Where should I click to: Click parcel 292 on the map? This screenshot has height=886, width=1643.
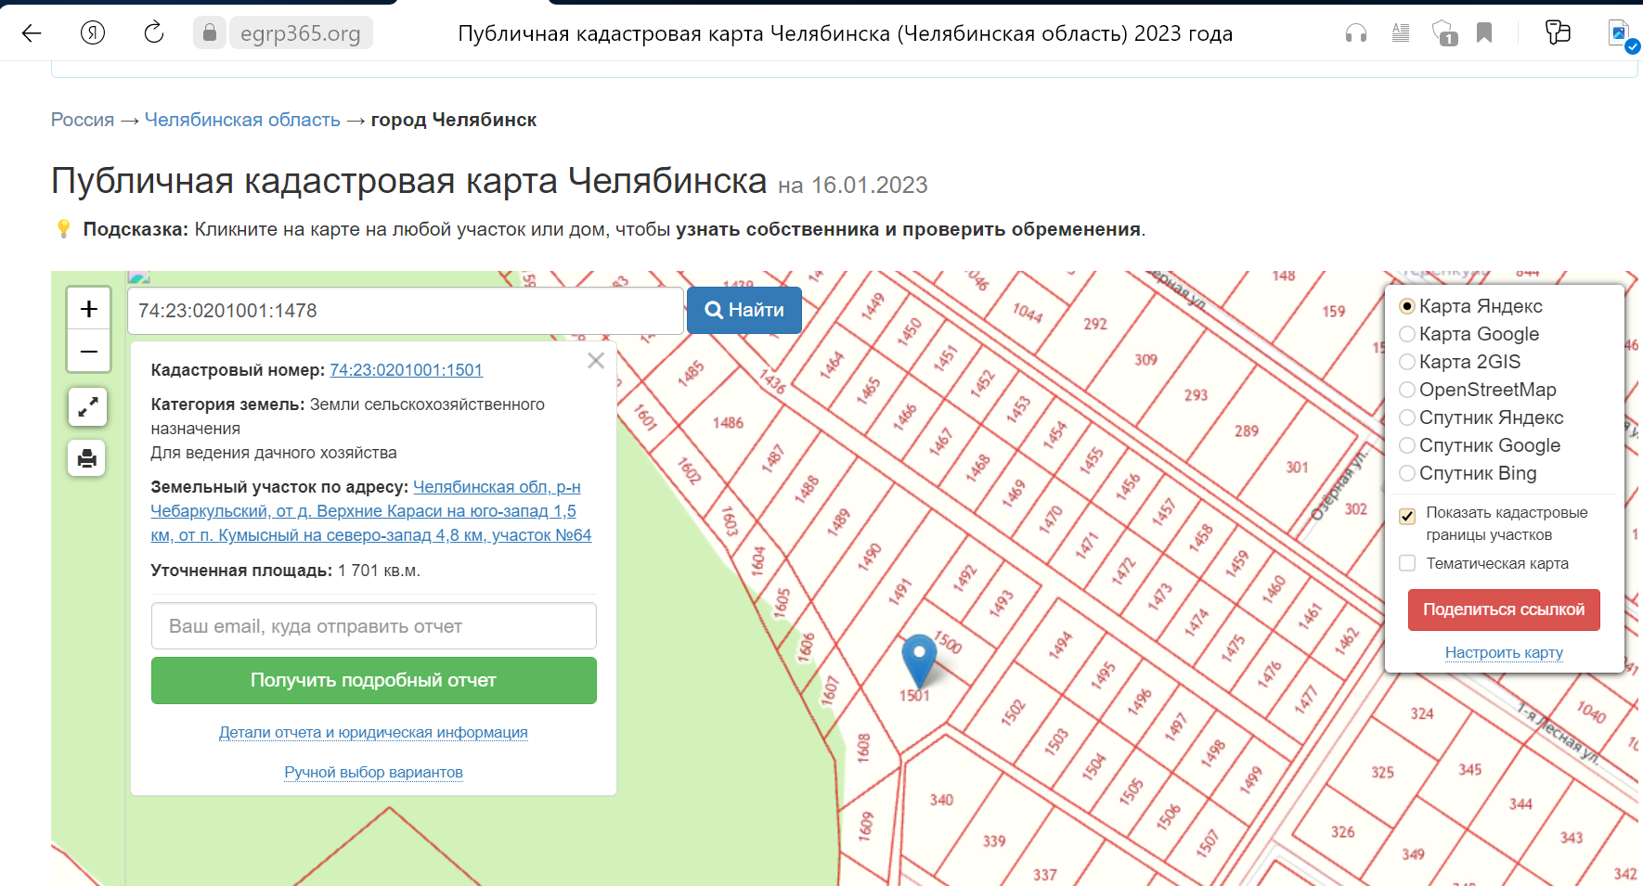[1095, 323]
